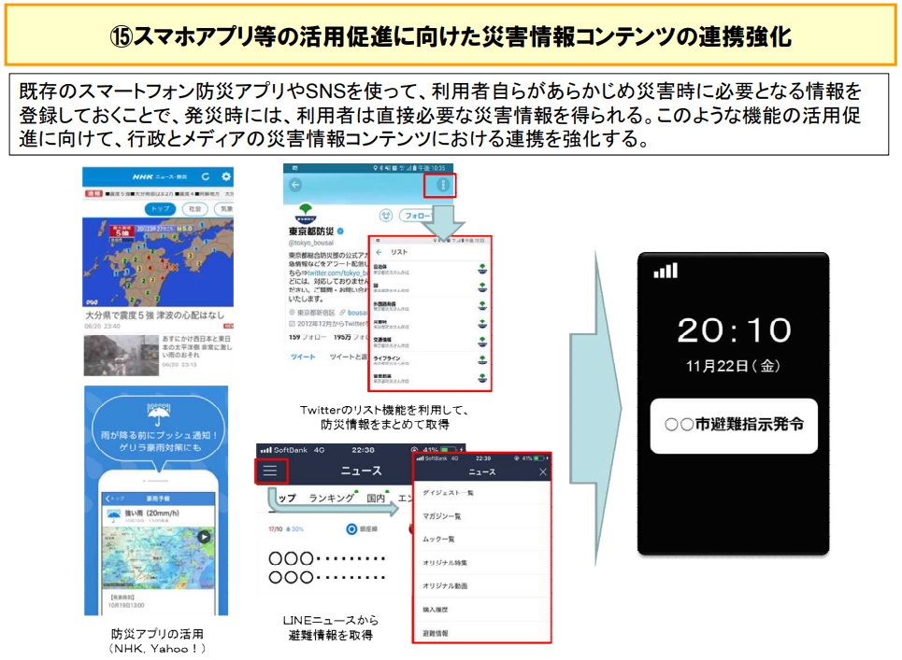Tap 11月22日(金) date on lock screen
The image size is (902, 660).
[x=733, y=366]
